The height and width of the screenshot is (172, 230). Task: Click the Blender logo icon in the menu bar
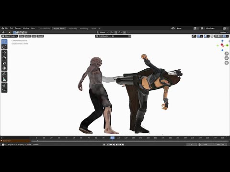click(x=3, y=28)
